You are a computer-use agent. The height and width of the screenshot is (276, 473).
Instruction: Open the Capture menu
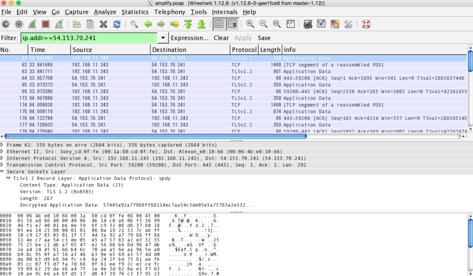77,12
